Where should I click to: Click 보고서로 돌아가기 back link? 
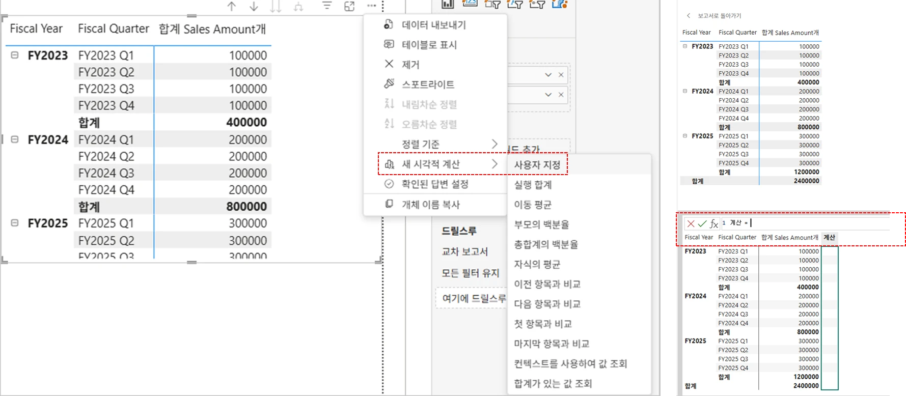(x=713, y=16)
